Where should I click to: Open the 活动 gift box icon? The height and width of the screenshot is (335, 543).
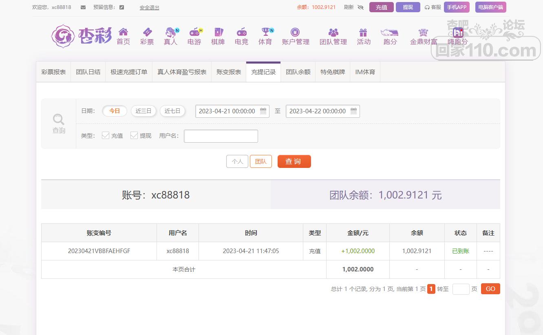[363, 32]
